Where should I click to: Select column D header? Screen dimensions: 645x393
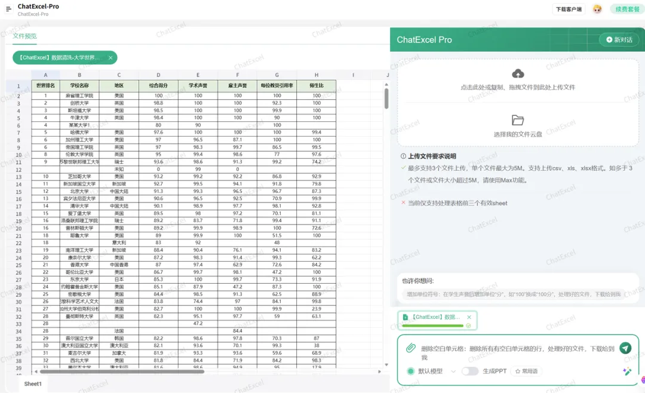pos(158,75)
